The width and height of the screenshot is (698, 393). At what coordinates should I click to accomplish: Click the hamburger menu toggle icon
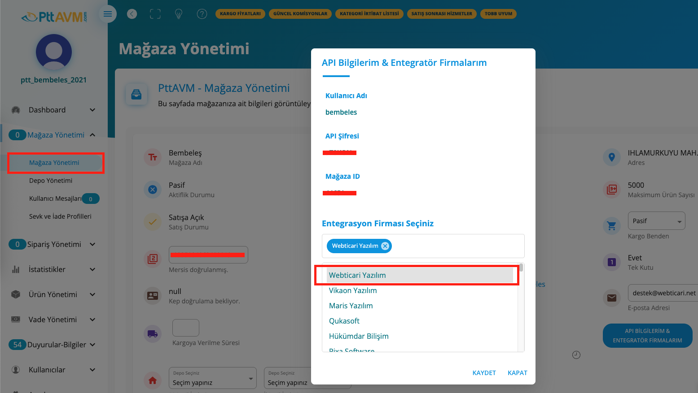coord(108,14)
